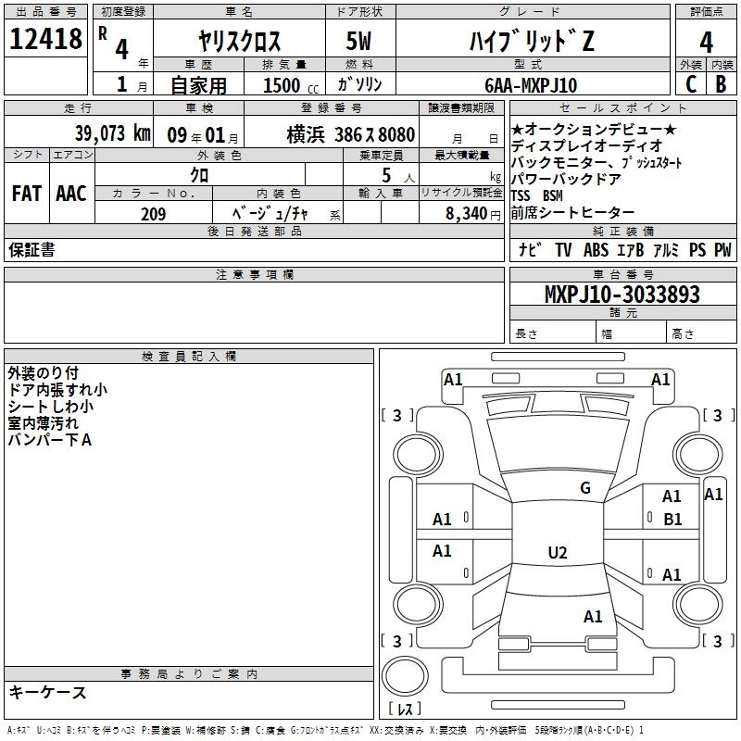Select the interior color ベージュ/チャ
This screenshot has height=741, width=741.
(x=270, y=214)
